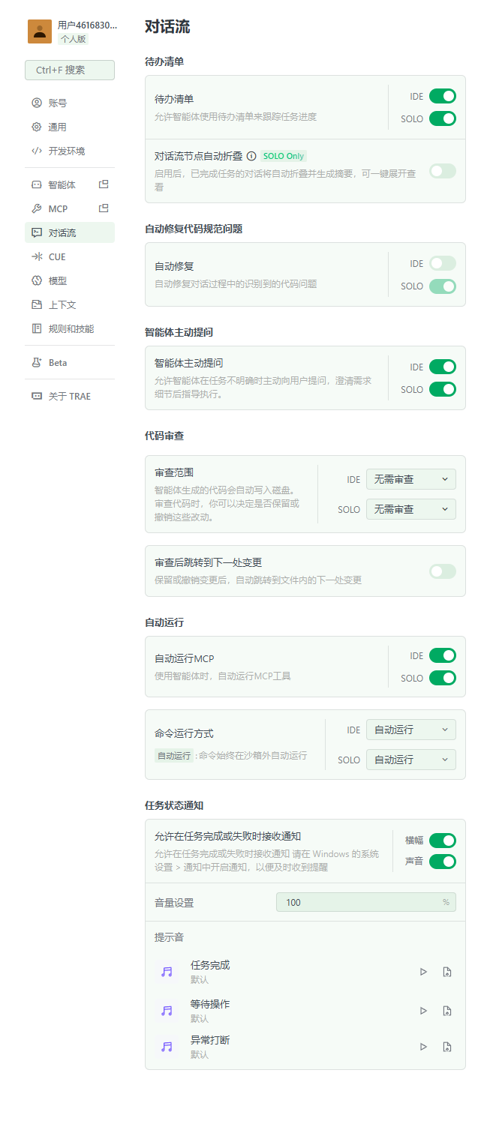Go to 模型 settings section
490x1121 pixels.
click(x=58, y=281)
